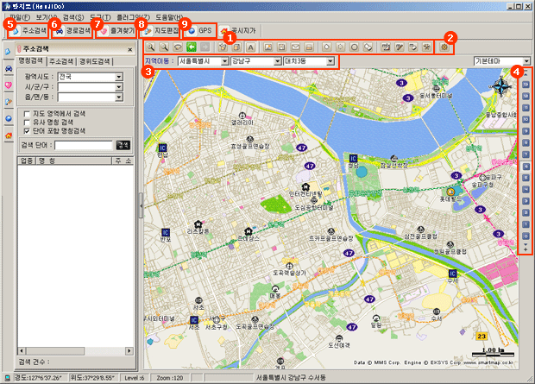Switch to the 경위도검색 tab
The width and height of the screenshot is (535, 384).
tap(94, 62)
